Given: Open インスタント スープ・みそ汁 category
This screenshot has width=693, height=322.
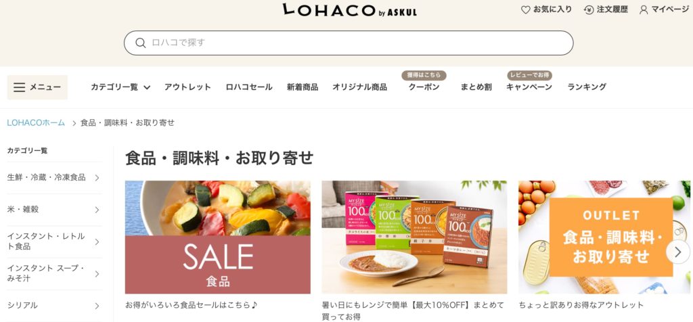Looking at the screenshot, I should tap(54, 274).
